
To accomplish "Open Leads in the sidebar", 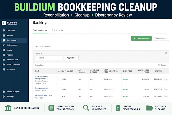I will tap(9, 50).
